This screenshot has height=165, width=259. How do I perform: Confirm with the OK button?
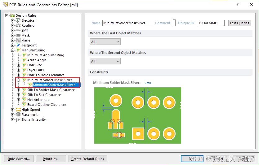pos(192,159)
